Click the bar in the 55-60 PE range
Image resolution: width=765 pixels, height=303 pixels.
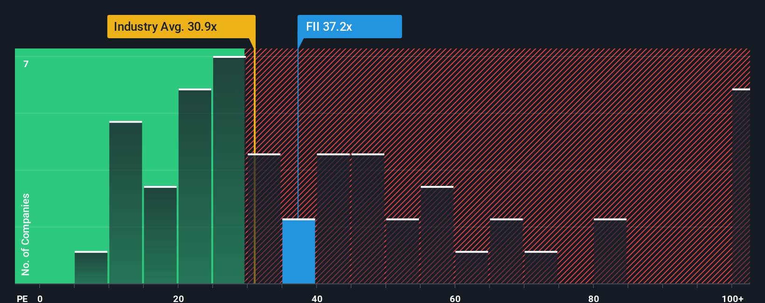(x=437, y=235)
